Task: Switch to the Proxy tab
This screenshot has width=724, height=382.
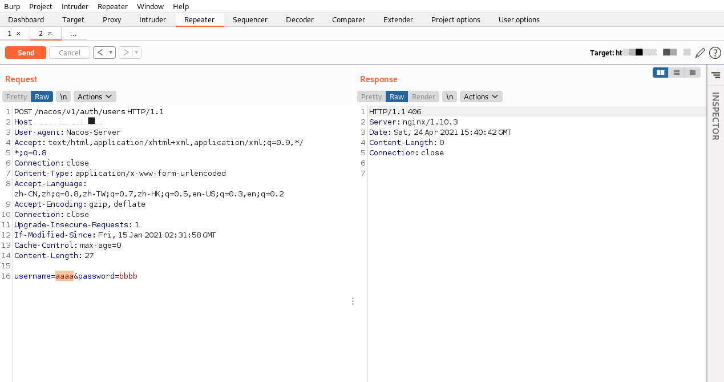Action: (x=112, y=19)
